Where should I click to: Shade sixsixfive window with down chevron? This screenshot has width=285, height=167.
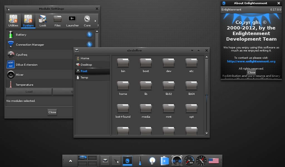pyautogui.click(x=192, y=51)
